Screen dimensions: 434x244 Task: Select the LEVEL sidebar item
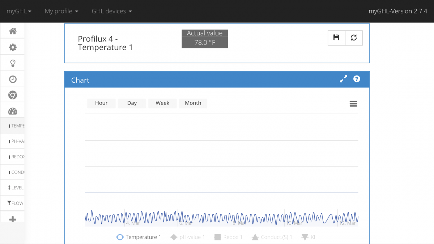pyautogui.click(x=13, y=188)
